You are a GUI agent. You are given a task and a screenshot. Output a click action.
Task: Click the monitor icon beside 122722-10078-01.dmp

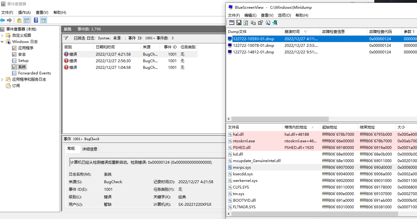(230, 45)
